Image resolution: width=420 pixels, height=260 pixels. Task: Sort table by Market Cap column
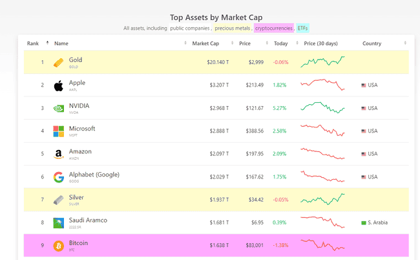205,43
